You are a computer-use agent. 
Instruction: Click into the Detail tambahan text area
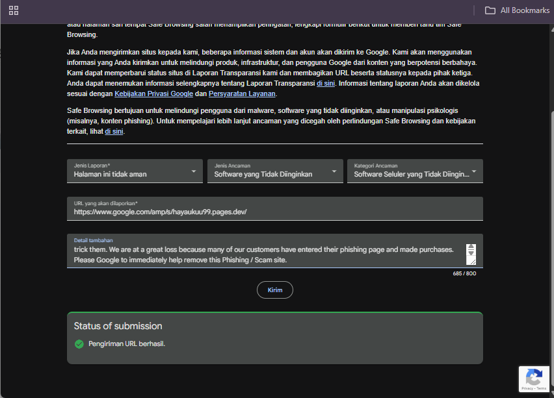click(275, 251)
